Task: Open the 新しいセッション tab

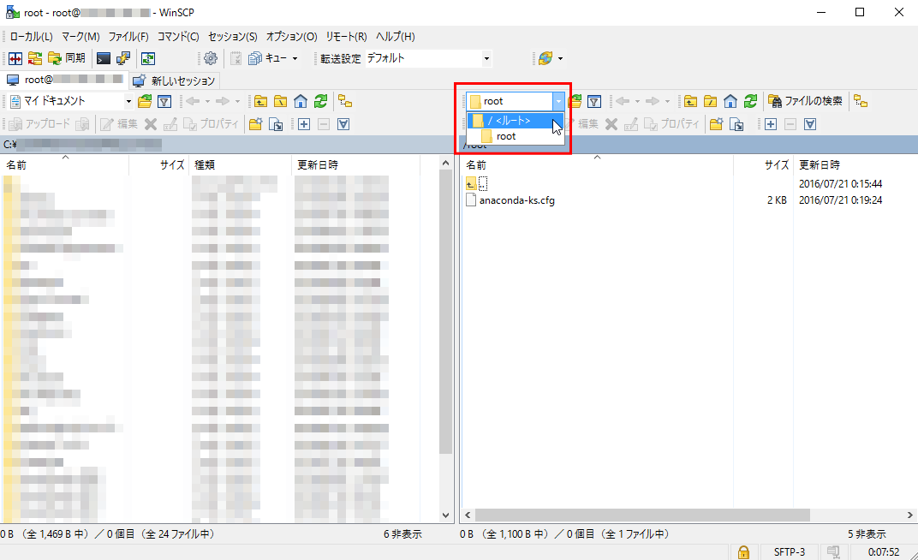Action: tap(175, 80)
